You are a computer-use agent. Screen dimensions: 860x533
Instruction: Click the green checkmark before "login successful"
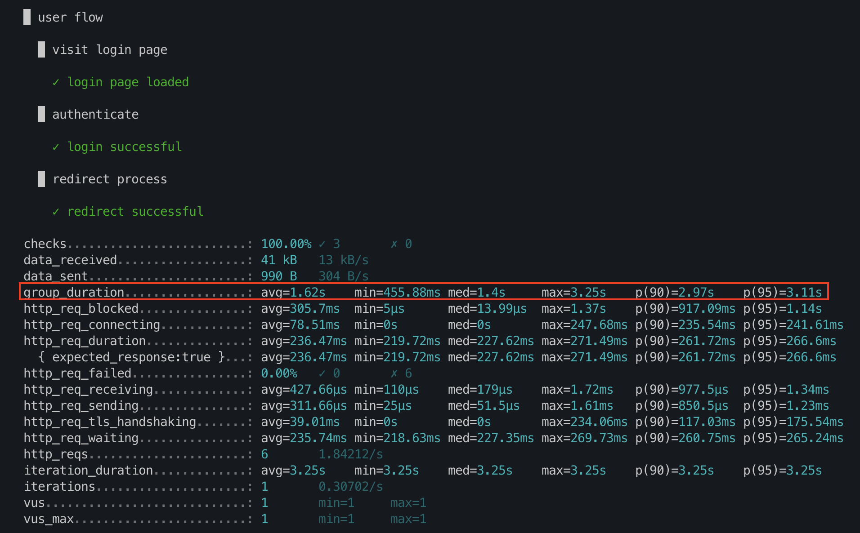click(56, 147)
